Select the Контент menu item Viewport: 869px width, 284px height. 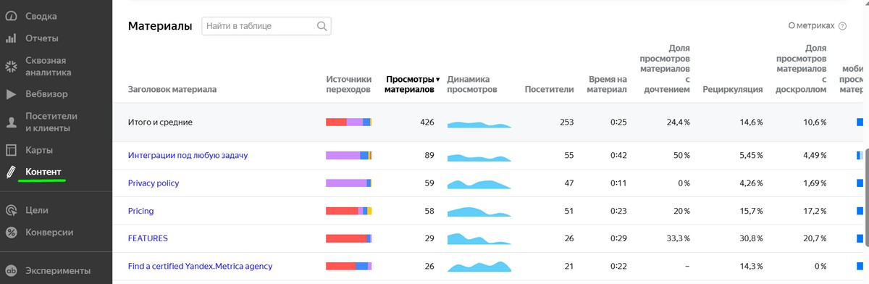click(x=43, y=172)
